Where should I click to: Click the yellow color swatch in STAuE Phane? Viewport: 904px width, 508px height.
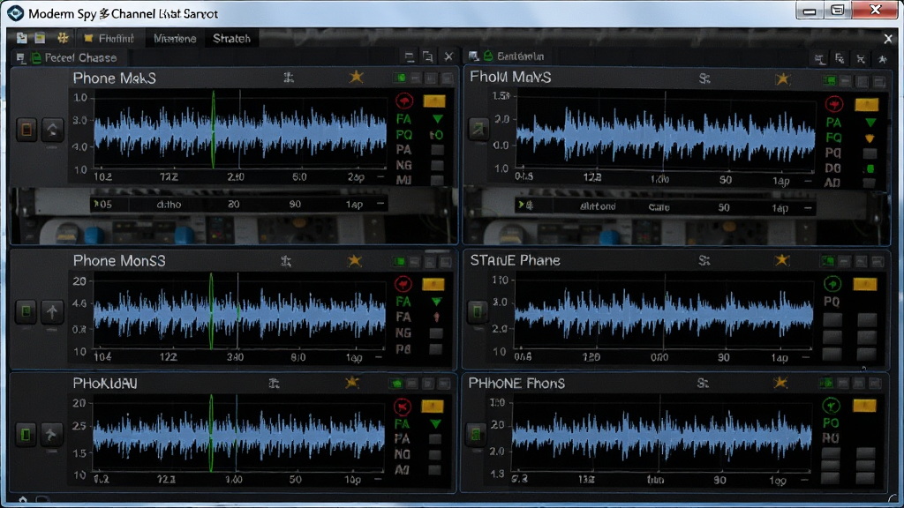(x=865, y=284)
